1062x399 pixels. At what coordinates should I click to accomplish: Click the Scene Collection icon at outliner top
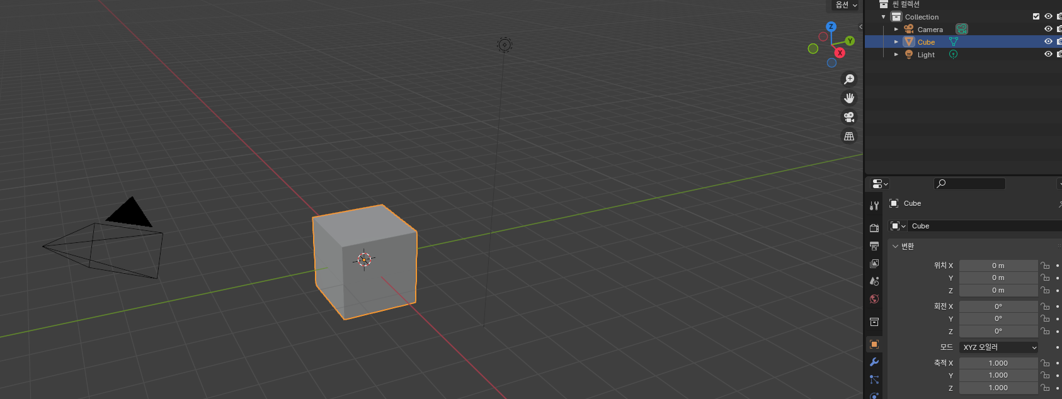(884, 4)
